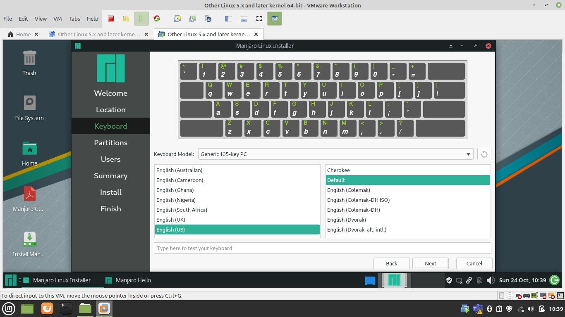The height and width of the screenshot is (317, 565).
Task: Choose English (Colemak) variant
Action: pos(408,190)
